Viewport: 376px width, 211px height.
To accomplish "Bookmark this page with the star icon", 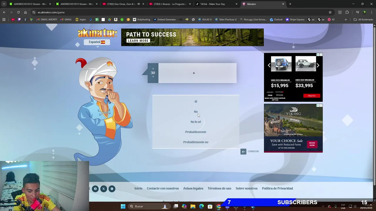I will (330, 12).
